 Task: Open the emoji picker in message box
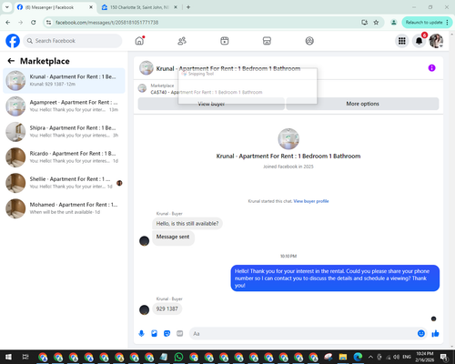[421, 333]
